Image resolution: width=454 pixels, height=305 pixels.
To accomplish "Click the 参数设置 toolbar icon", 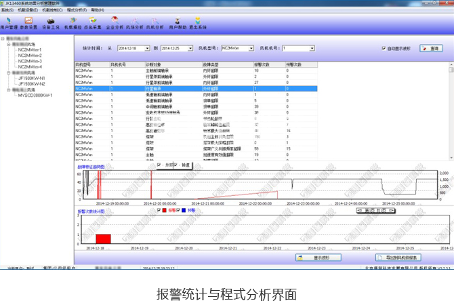I will [x=30, y=23].
